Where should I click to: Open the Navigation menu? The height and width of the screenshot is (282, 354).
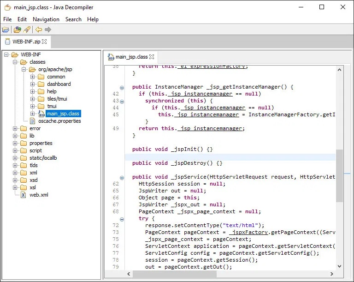(x=46, y=19)
